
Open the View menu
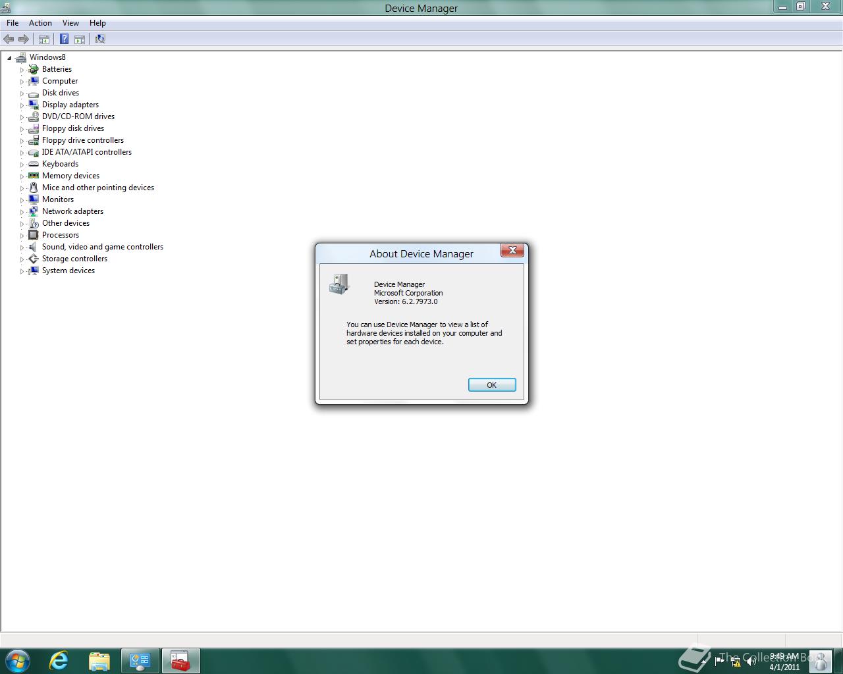pos(70,23)
